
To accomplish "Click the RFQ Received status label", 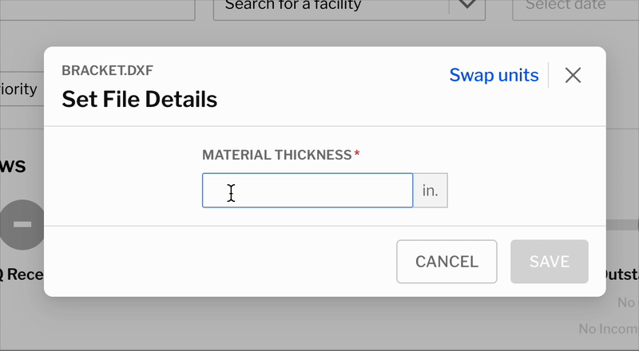I will coord(22,274).
